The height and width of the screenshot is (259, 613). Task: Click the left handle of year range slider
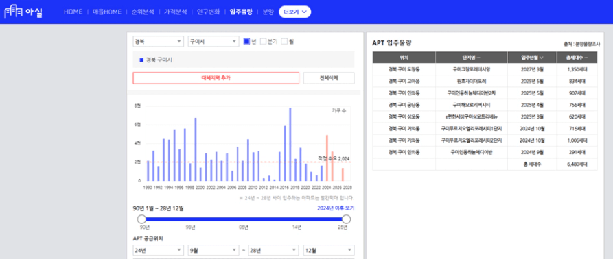coord(141,219)
